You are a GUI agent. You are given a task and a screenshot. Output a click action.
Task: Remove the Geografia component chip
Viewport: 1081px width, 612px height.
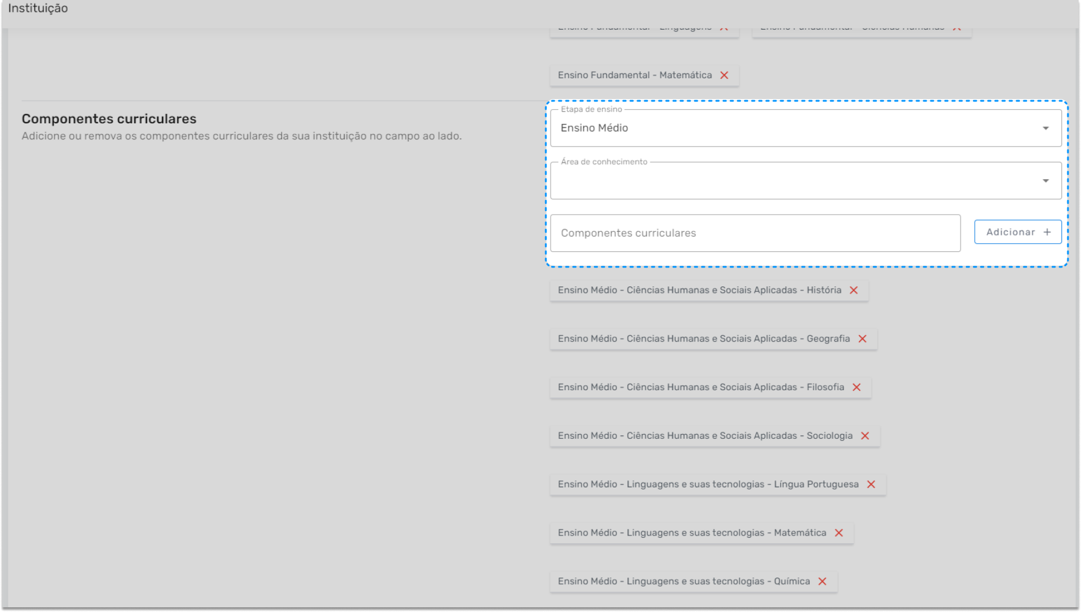(x=863, y=339)
